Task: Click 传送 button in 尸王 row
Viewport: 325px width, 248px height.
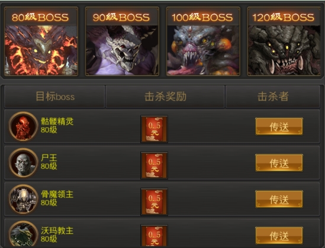Action: (279, 163)
